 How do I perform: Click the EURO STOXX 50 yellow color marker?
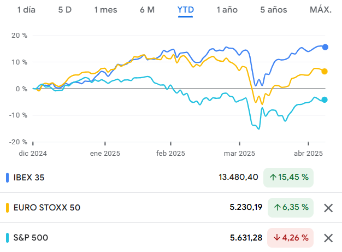(7, 208)
